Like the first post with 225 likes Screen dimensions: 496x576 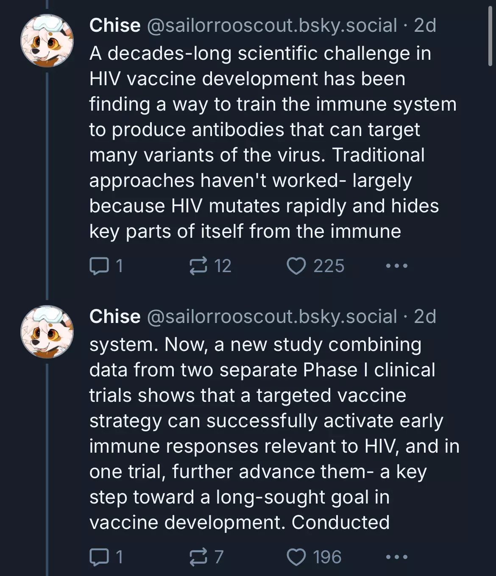[315, 266]
